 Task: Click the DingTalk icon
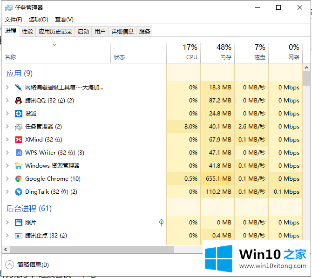coord(19,192)
